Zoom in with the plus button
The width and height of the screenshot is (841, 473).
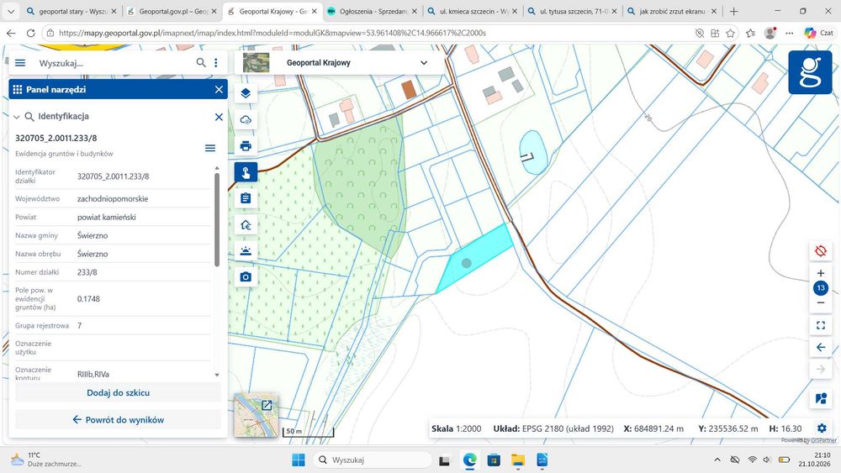click(x=820, y=273)
